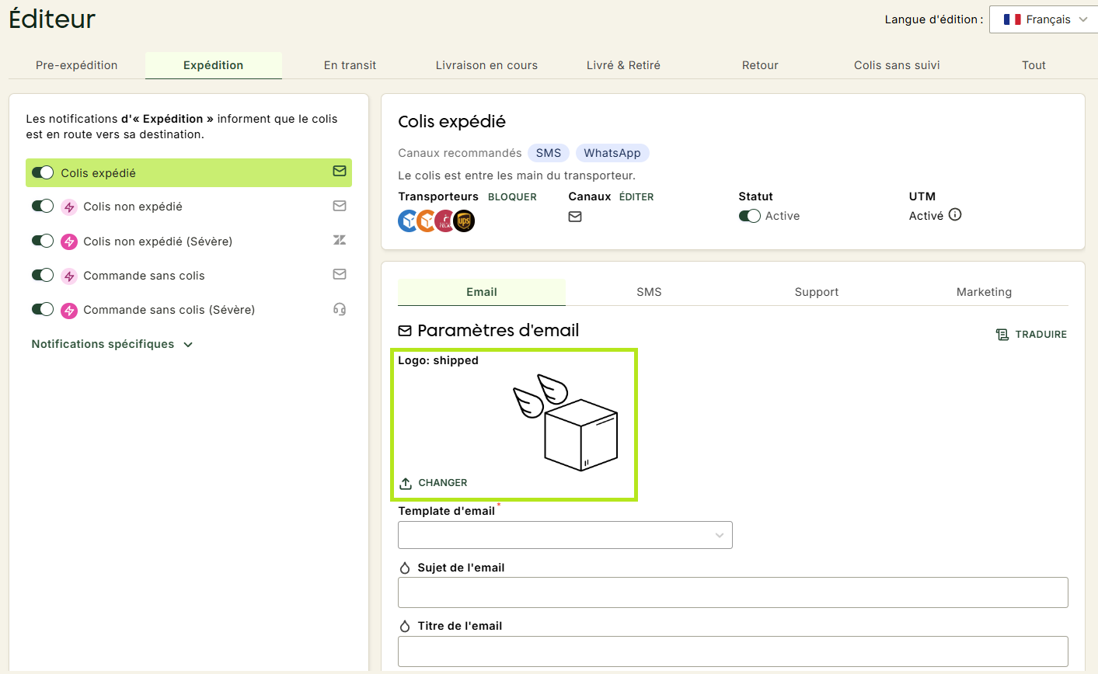Click the Sujet de l'email input field
Screen dimensions: 1098x674
733,592
